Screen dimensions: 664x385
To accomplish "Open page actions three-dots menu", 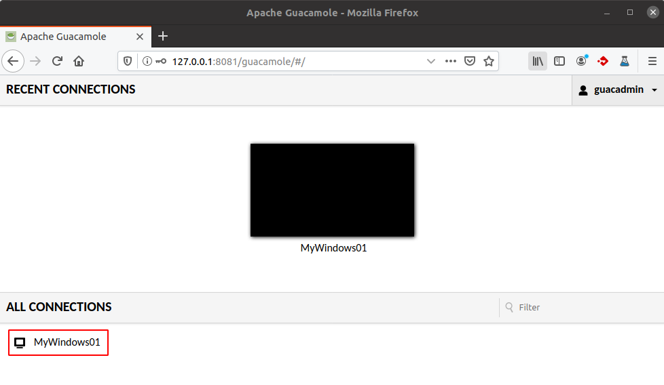I will tap(451, 61).
